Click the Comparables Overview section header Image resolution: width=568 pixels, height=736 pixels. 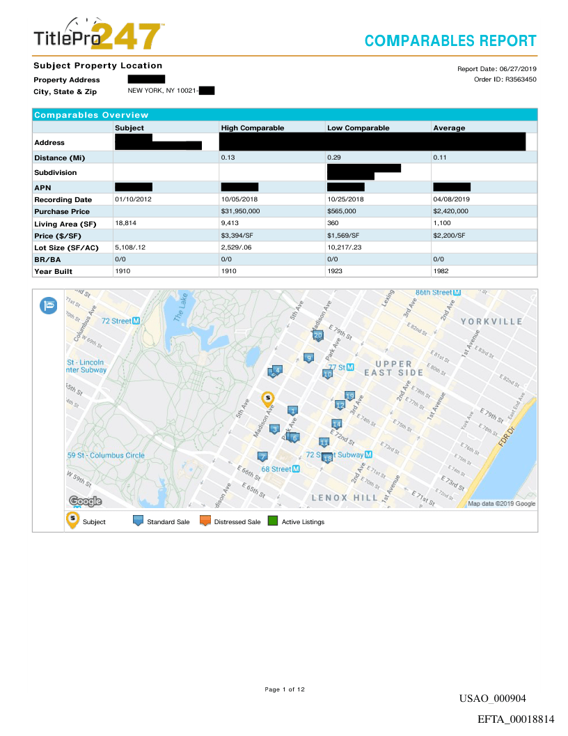point(91,115)
